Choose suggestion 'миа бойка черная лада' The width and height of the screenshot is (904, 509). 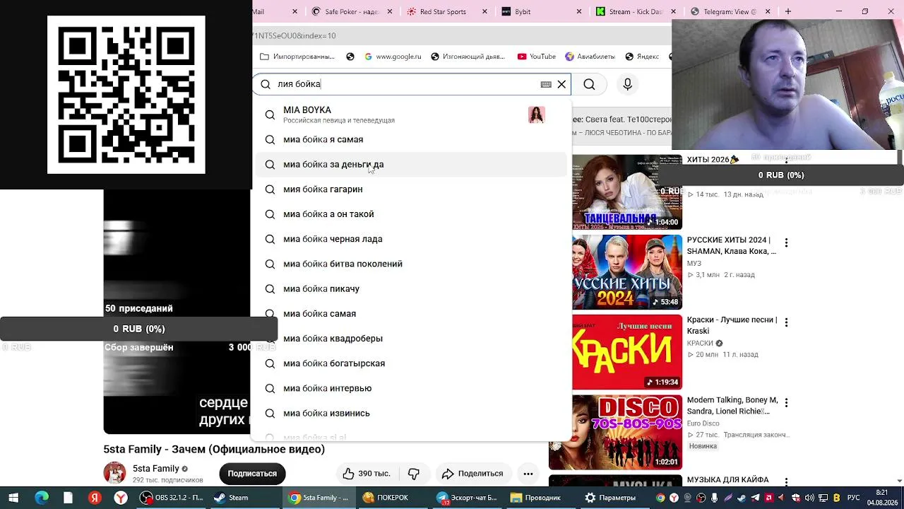point(411,239)
